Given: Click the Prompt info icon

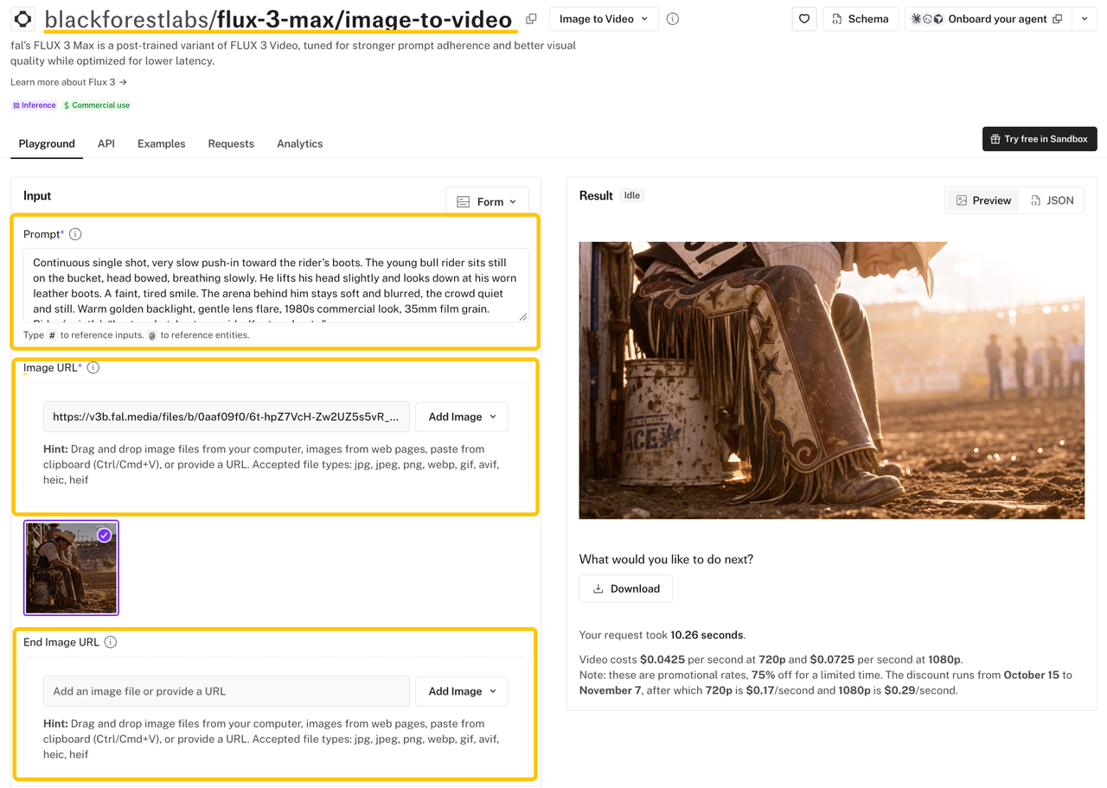Looking at the screenshot, I should [75, 234].
